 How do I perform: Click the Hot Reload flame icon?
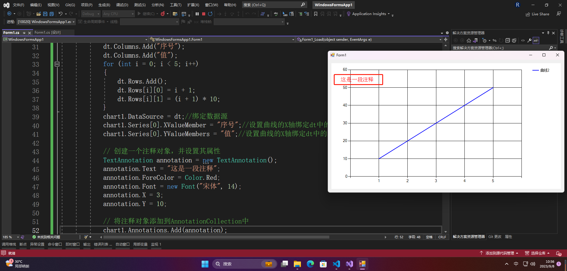[163, 14]
